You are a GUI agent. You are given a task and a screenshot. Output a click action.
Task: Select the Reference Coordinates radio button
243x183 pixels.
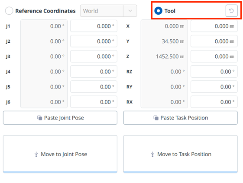coord(9,11)
